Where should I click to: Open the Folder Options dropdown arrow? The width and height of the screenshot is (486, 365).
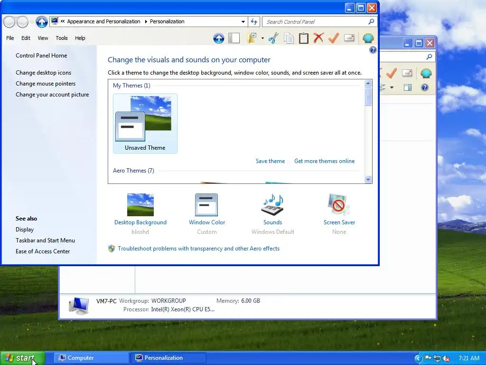point(262,38)
